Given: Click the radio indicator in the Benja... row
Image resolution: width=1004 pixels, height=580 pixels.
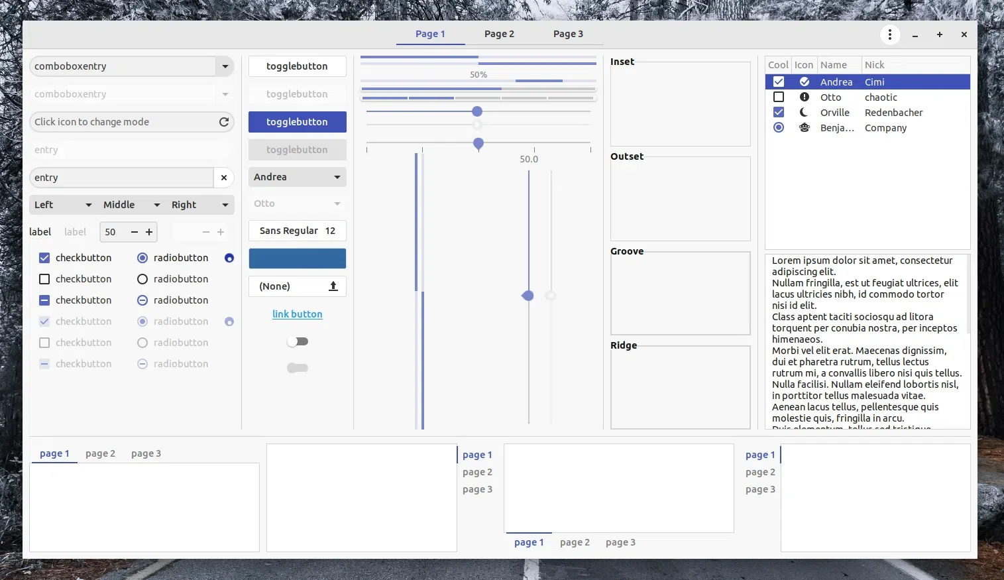Looking at the screenshot, I should [x=779, y=128].
